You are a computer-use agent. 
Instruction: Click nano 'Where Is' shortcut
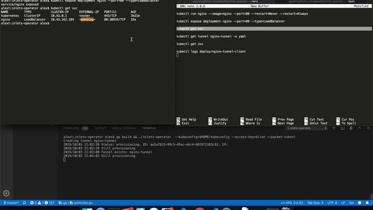coord(250,123)
